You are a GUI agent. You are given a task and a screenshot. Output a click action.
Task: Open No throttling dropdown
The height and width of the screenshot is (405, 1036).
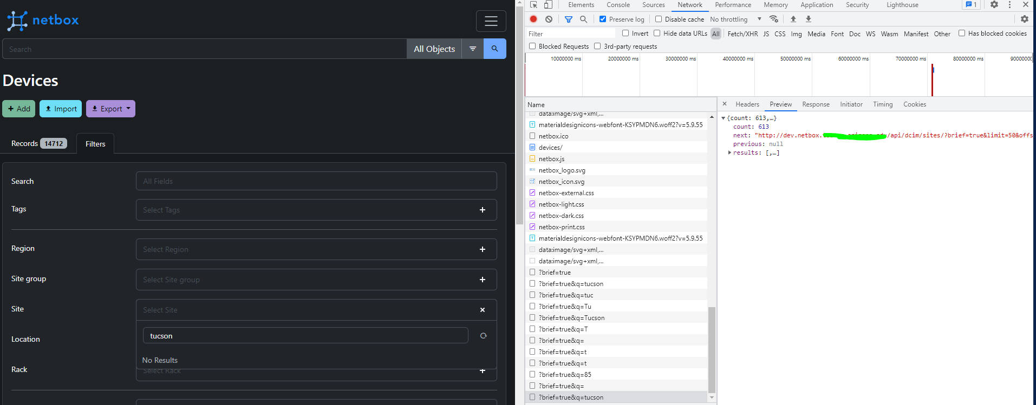pos(735,19)
